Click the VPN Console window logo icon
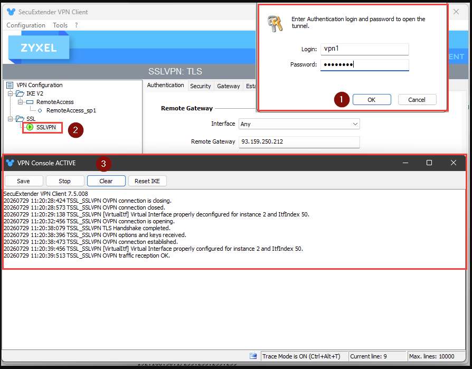Image resolution: width=472 pixels, height=369 pixels. 10,163
